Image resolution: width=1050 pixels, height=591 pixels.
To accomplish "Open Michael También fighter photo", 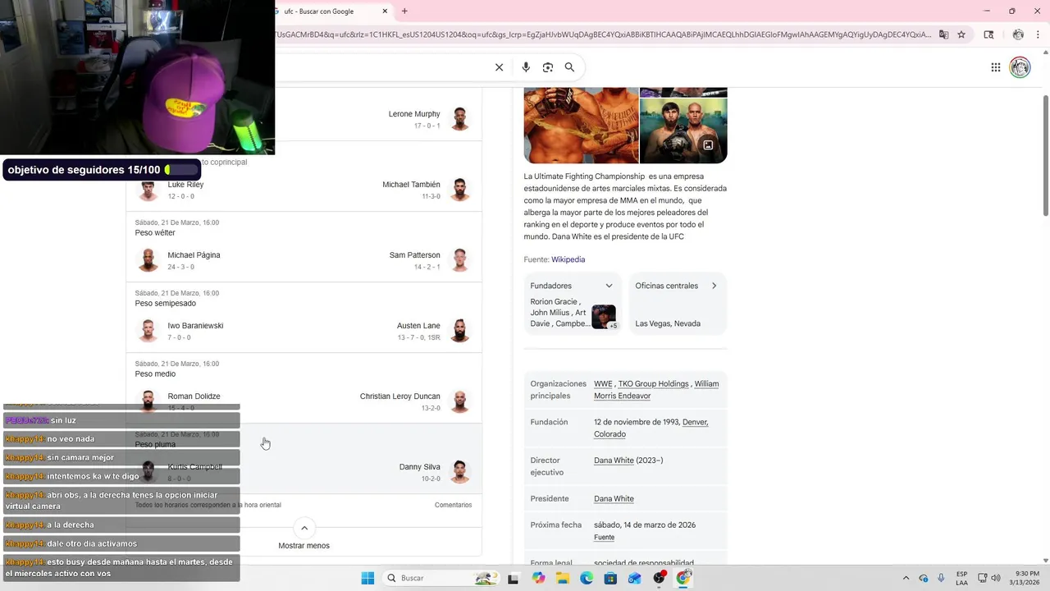I will pyautogui.click(x=460, y=190).
